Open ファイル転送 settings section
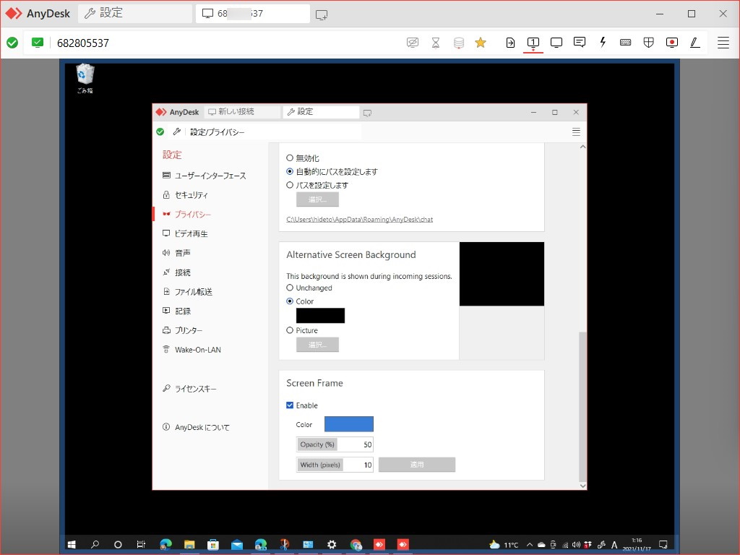The width and height of the screenshot is (740, 555). [188, 292]
